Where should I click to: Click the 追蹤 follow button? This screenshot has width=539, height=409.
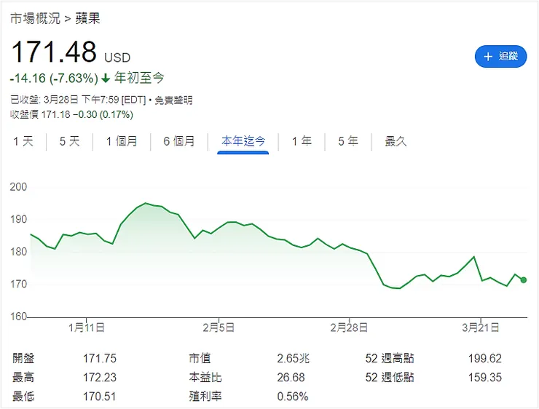pyautogui.click(x=500, y=56)
